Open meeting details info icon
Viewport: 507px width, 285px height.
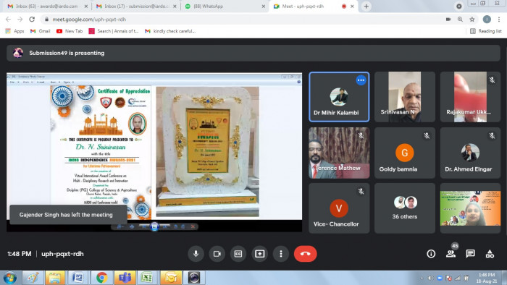tap(431, 254)
